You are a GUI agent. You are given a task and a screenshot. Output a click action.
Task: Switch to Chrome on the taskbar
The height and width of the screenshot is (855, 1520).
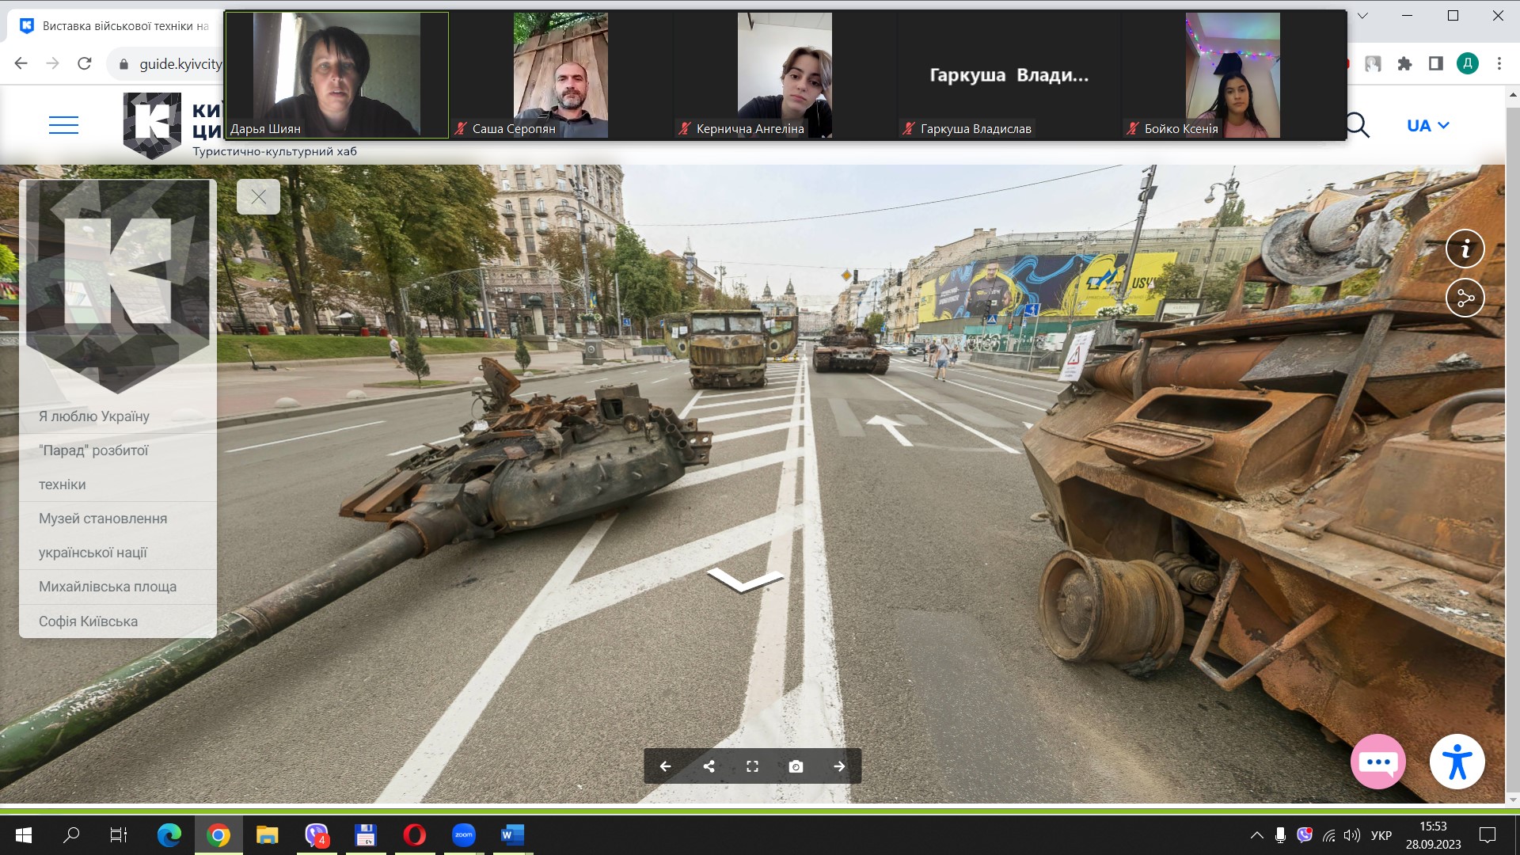(x=218, y=834)
